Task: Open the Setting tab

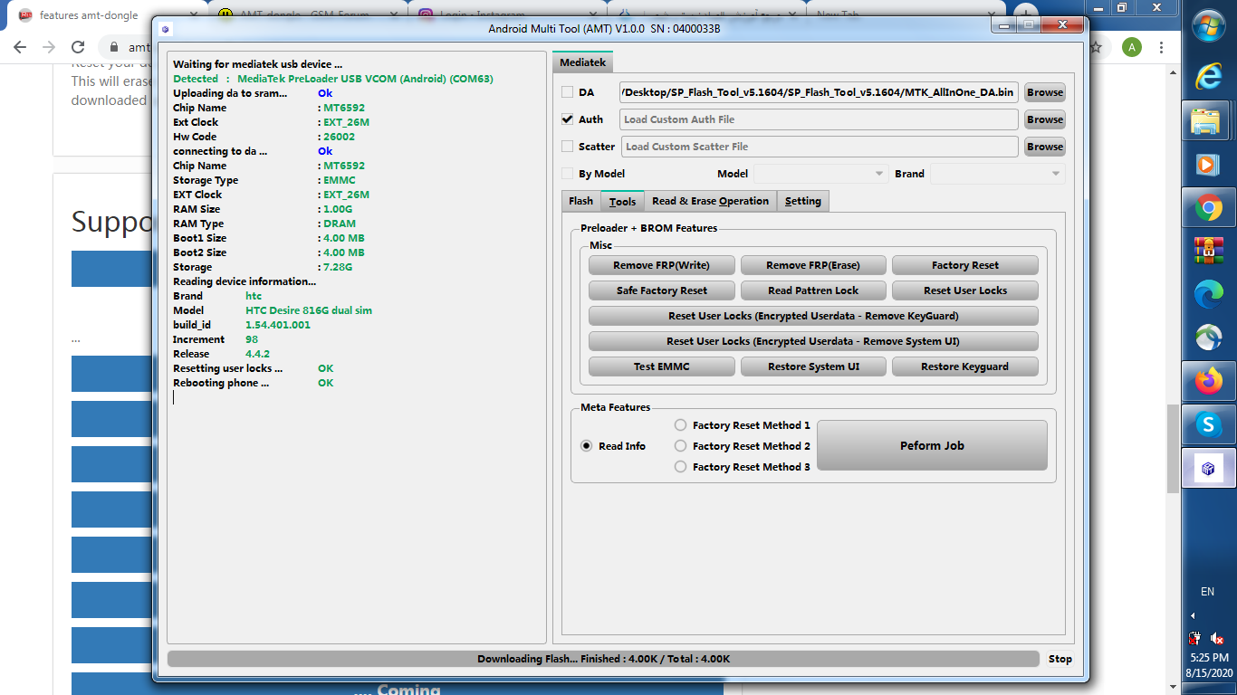Action: [803, 201]
